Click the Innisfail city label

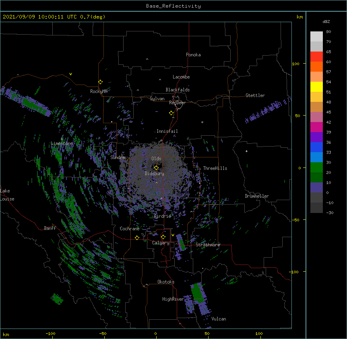coord(167,131)
